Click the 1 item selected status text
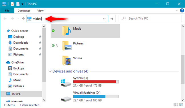This screenshot has height=108, width=185. [x=29, y=105]
